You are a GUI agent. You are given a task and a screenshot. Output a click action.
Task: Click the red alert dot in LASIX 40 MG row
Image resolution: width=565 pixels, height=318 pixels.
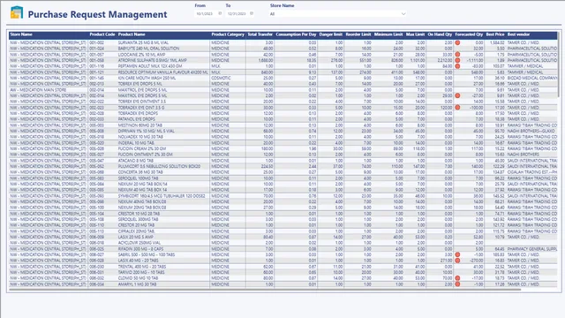point(457,261)
